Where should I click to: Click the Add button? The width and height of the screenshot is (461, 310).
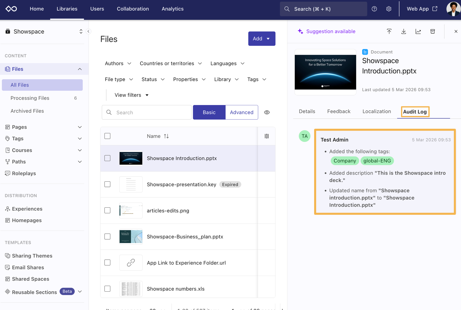[x=261, y=39]
